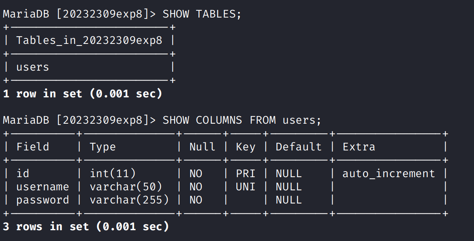Viewport: 474px width, 241px height.
Task: Click the Key column header
Action: (245, 147)
